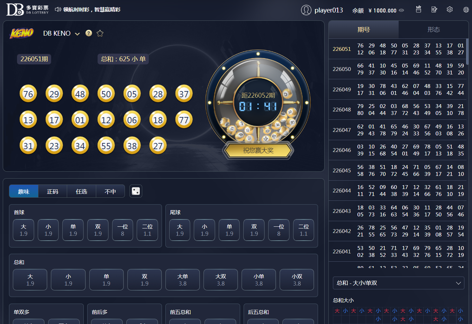472x324 pixels.
Task: Switch to the 任选 bet tab
Action: tap(81, 191)
